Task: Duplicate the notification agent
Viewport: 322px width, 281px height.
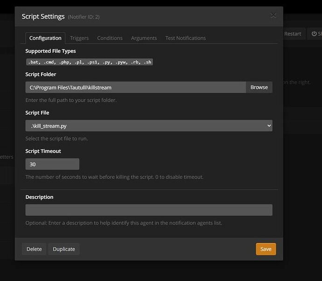Action: click(64, 249)
